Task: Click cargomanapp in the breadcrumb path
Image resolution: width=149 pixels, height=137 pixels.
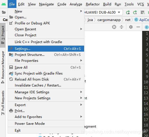Action: click(x=109, y=20)
